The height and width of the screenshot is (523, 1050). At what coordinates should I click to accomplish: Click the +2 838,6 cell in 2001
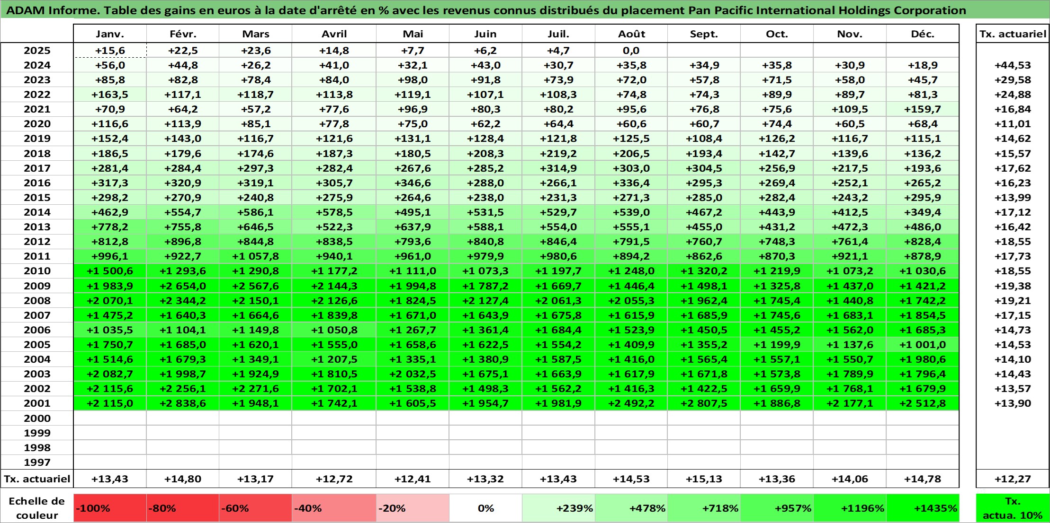click(183, 403)
